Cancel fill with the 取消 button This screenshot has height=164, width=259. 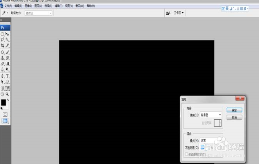[x=234, y=118]
